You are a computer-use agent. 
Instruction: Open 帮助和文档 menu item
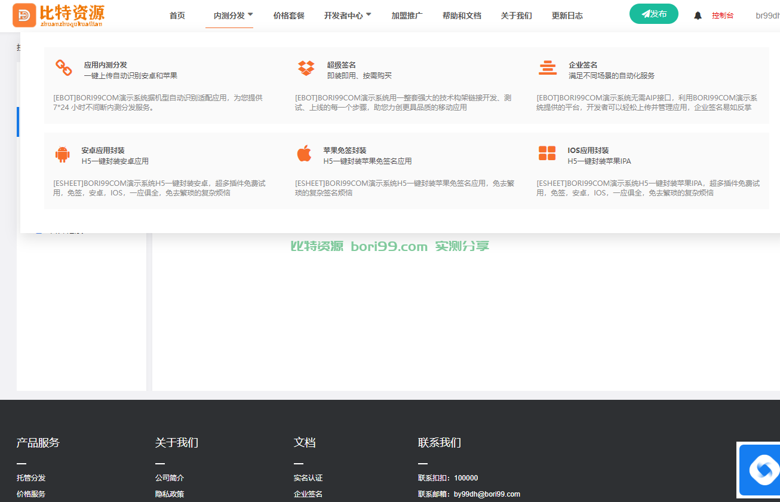pyautogui.click(x=462, y=16)
